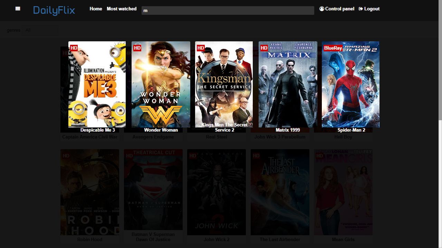Open the Avengers Endgame title
Viewport: 442px width, 248px height.
point(153,137)
